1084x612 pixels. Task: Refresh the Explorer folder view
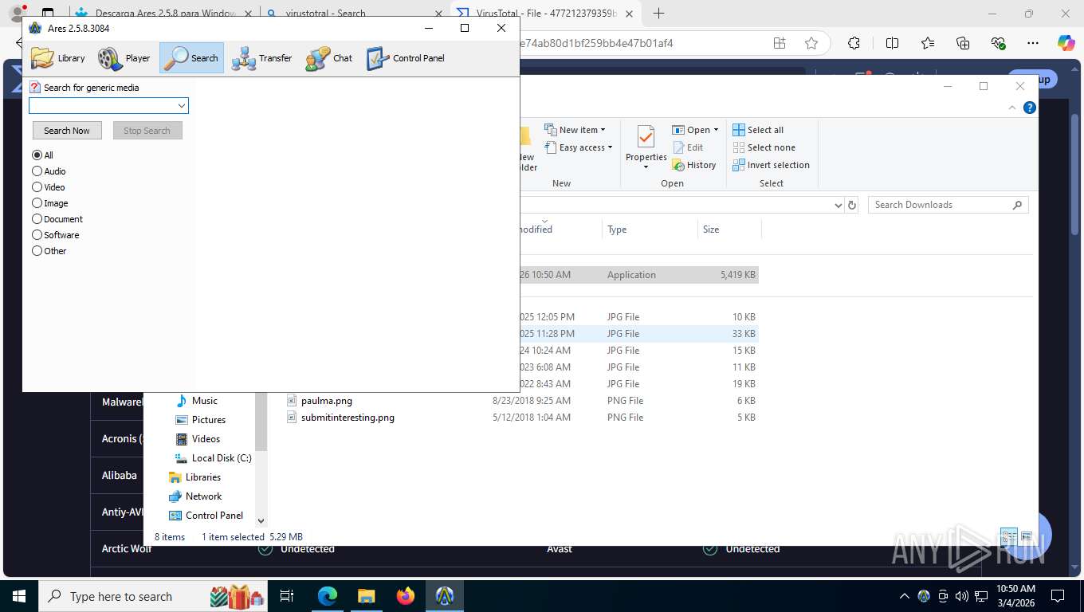(852, 205)
